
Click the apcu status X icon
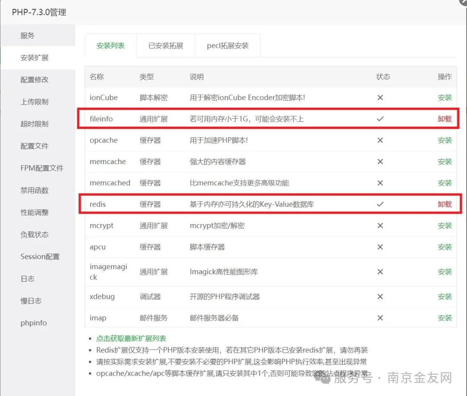coord(380,247)
